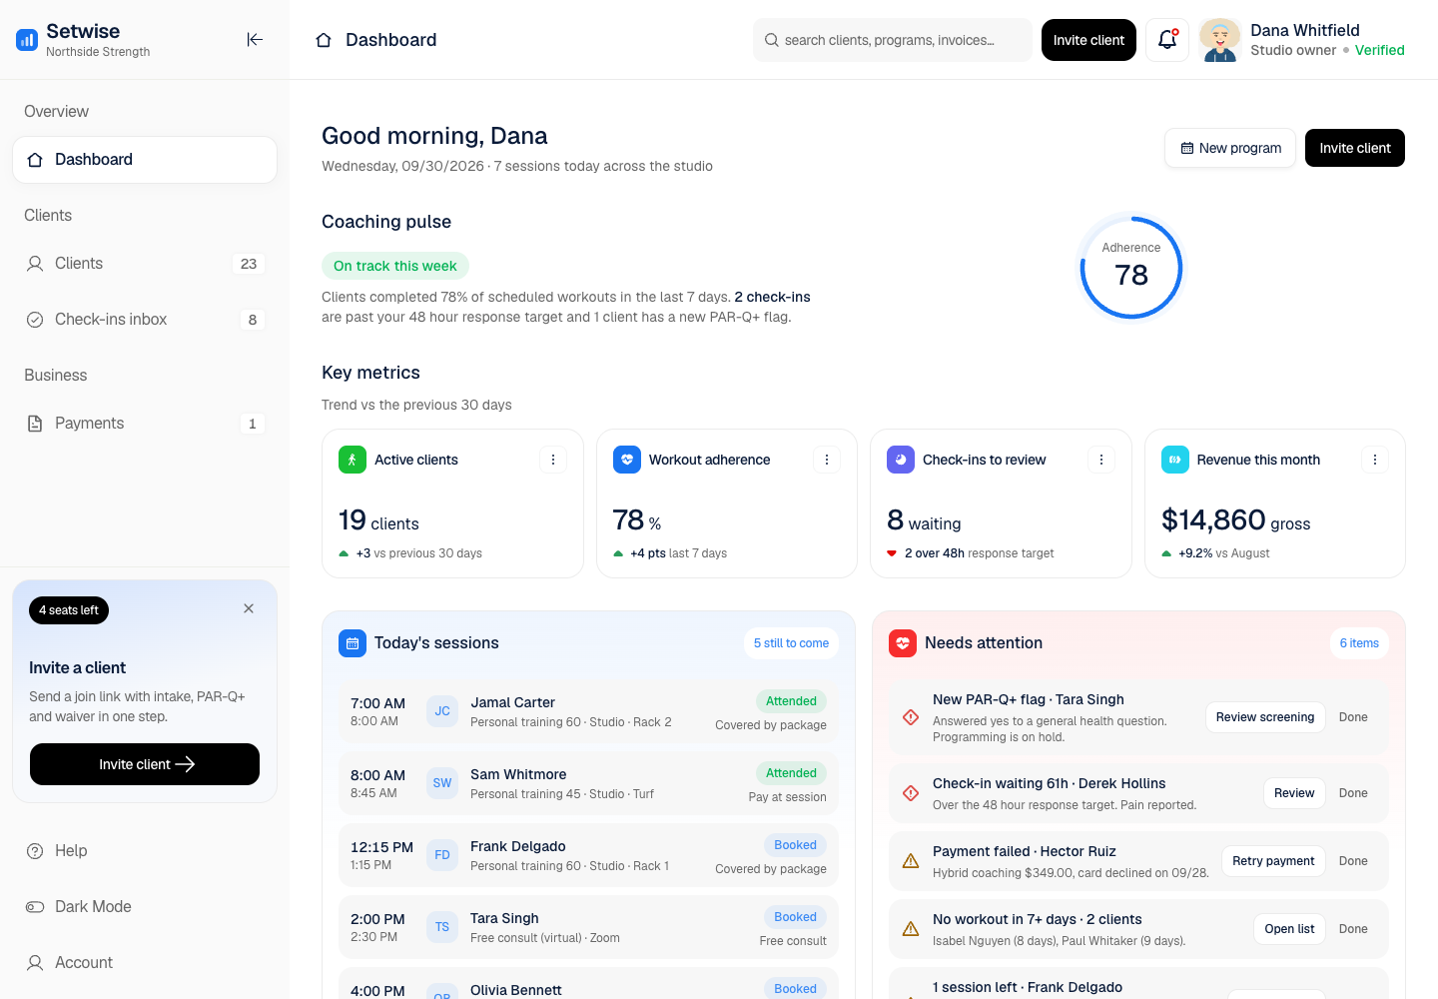This screenshot has width=1438, height=999.
Task: Open the Clients sidebar item
Action: click(x=145, y=264)
